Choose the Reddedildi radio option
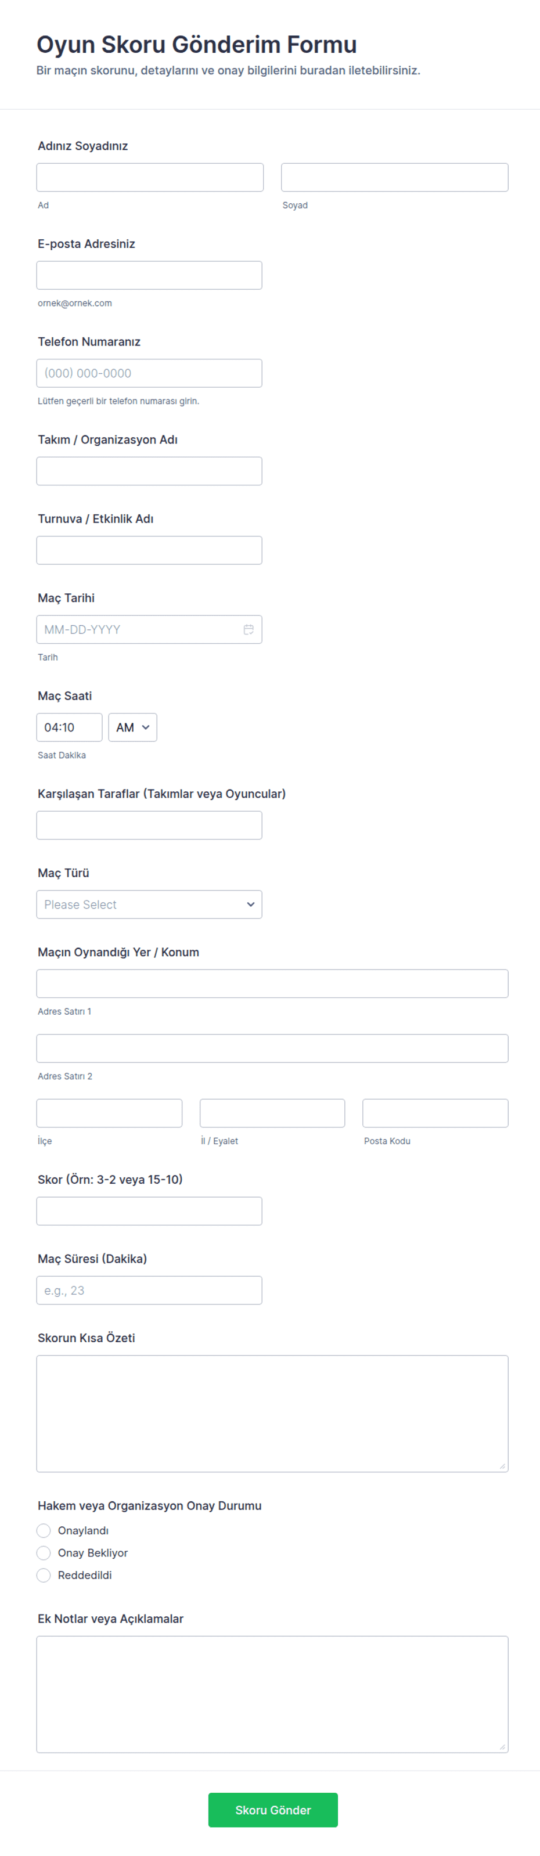 (x=44, y=1575)
